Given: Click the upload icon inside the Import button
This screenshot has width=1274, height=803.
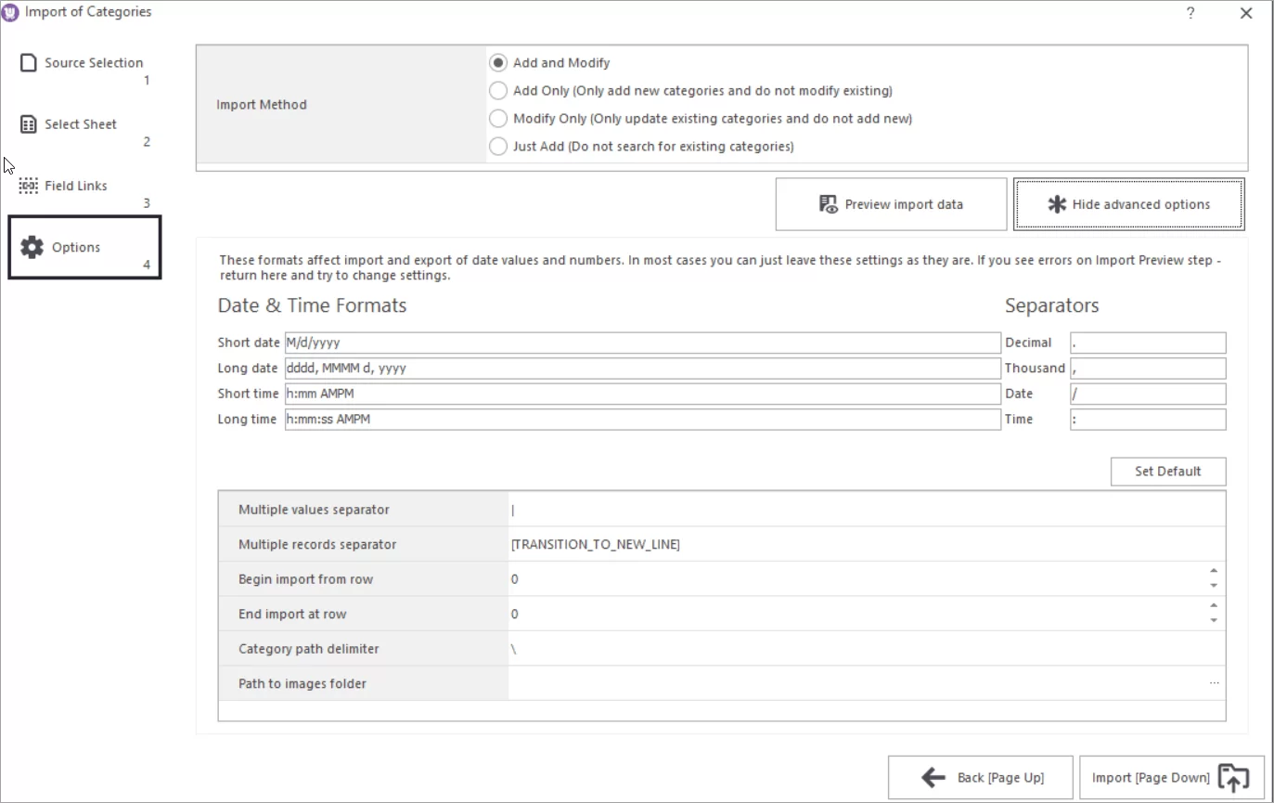Looking at the screenshot, I should [1235, 777].
